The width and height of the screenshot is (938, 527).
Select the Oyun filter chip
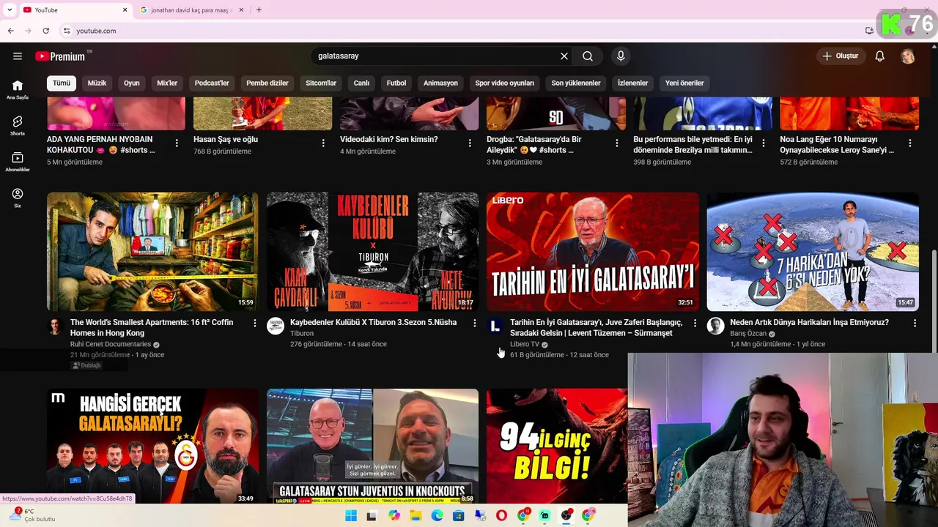pyautogui.click(x=132, y=83)
